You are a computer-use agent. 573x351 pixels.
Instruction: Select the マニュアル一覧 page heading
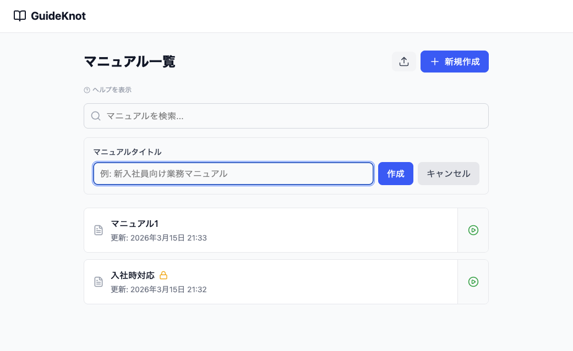129,62
